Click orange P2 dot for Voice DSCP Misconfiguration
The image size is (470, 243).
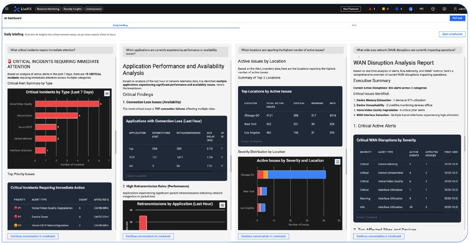click(16, 225)
